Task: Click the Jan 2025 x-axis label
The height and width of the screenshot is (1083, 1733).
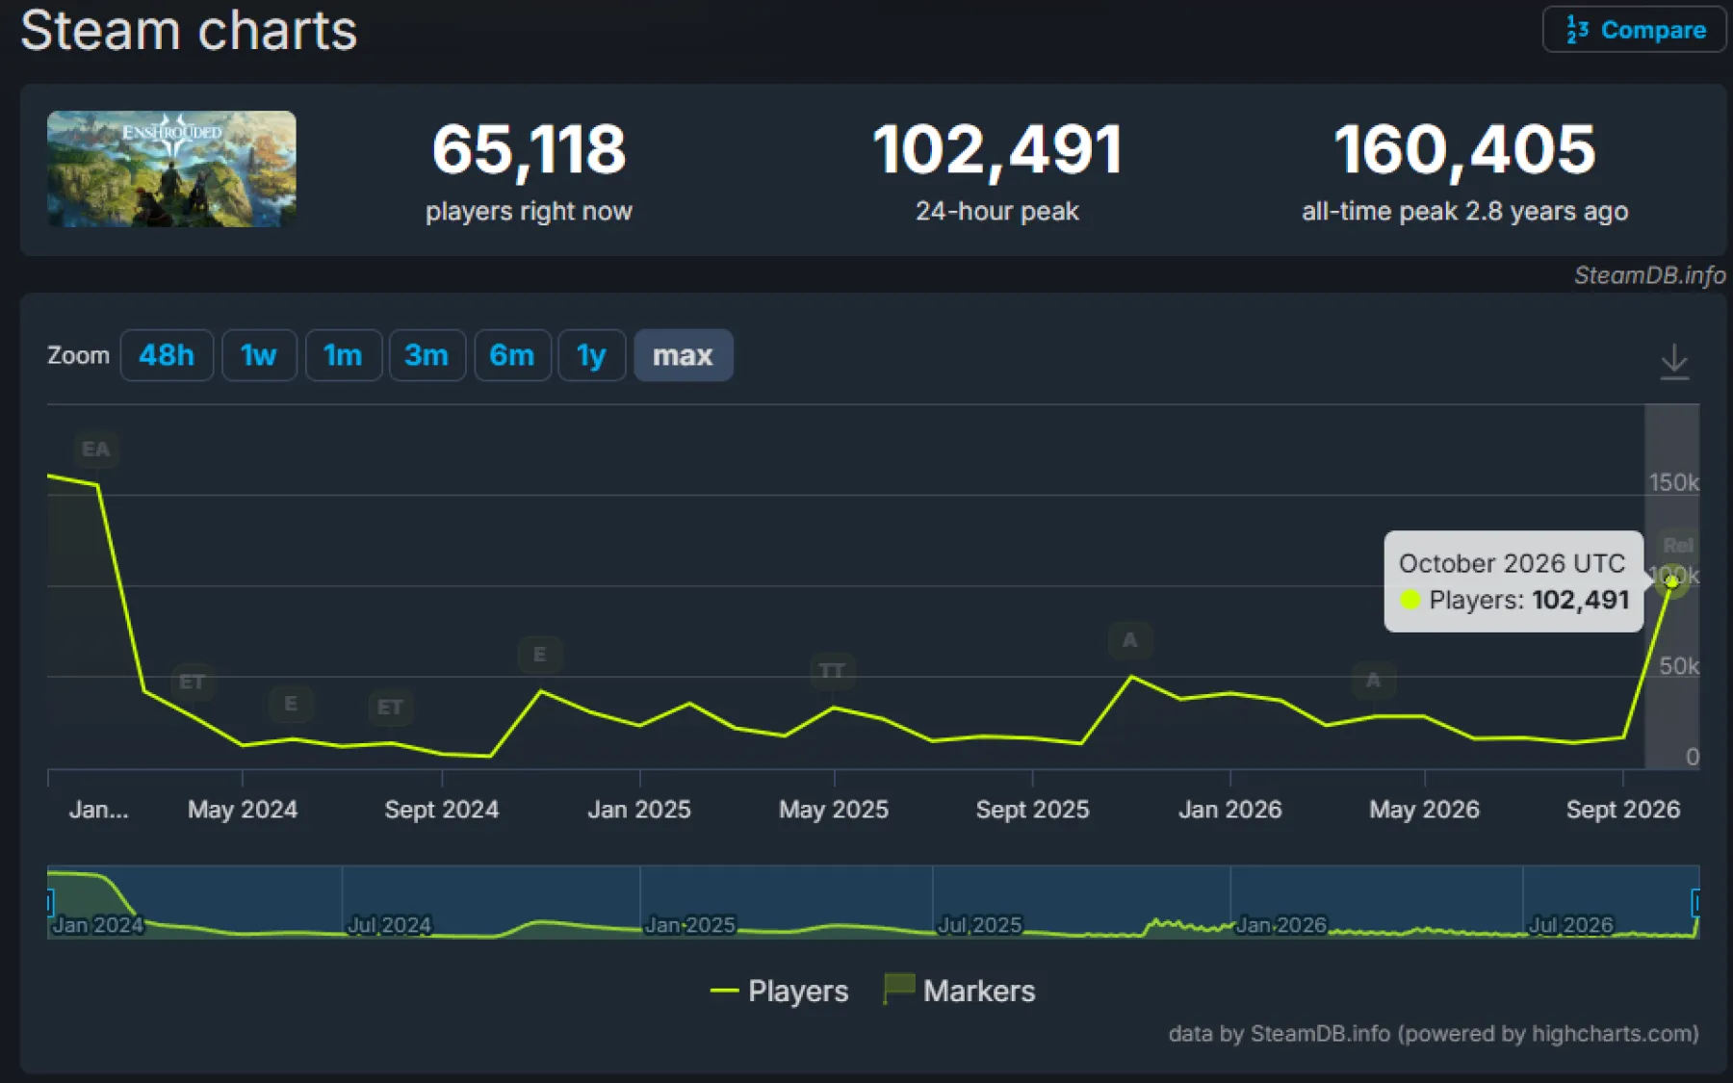Action: click(x=639, y=810)
